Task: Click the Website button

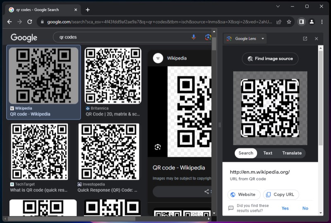Action: tap(244, 195)
